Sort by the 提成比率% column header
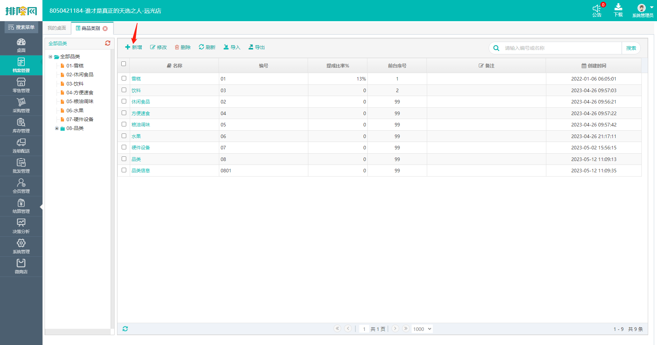The width and height of the screenshot is (657, 345). pyautogui.click(x=338, y=66)
